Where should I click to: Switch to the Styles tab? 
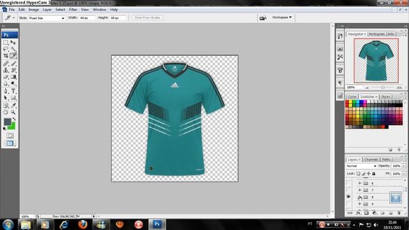(x=385, y=96)
